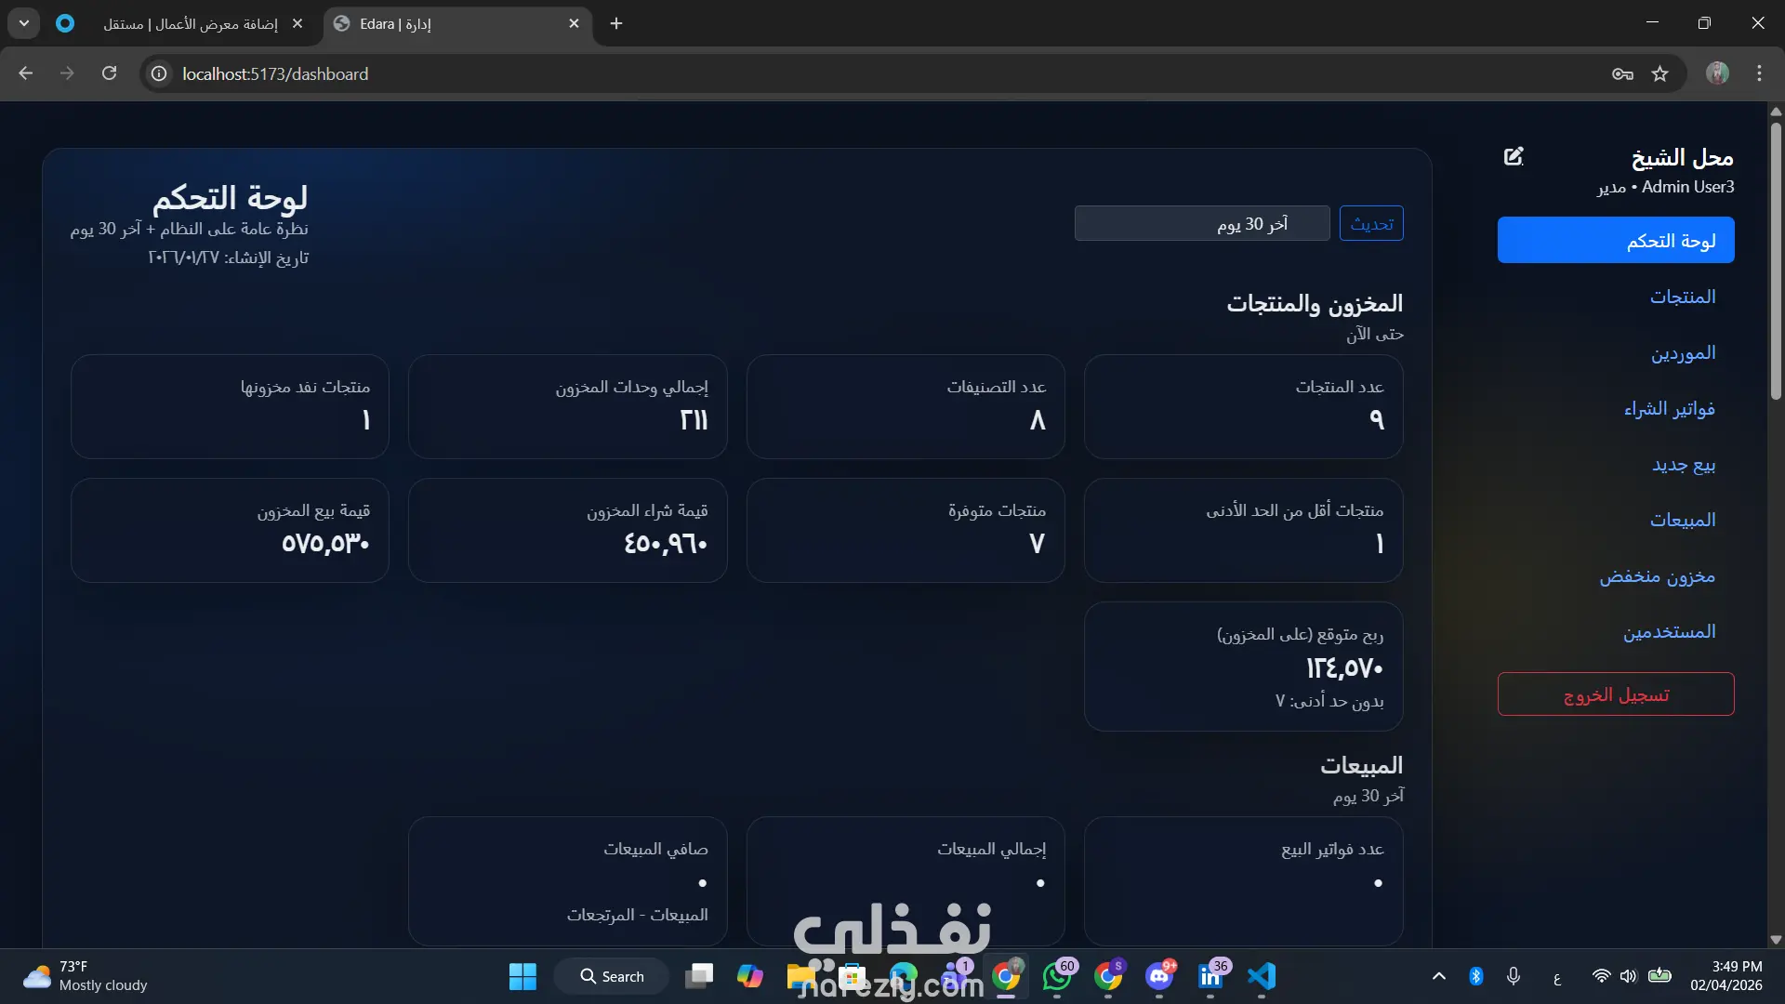Open the Chrome profile avatar
Viewport: 1785px width, 1004px height.
click(1717, 73)
